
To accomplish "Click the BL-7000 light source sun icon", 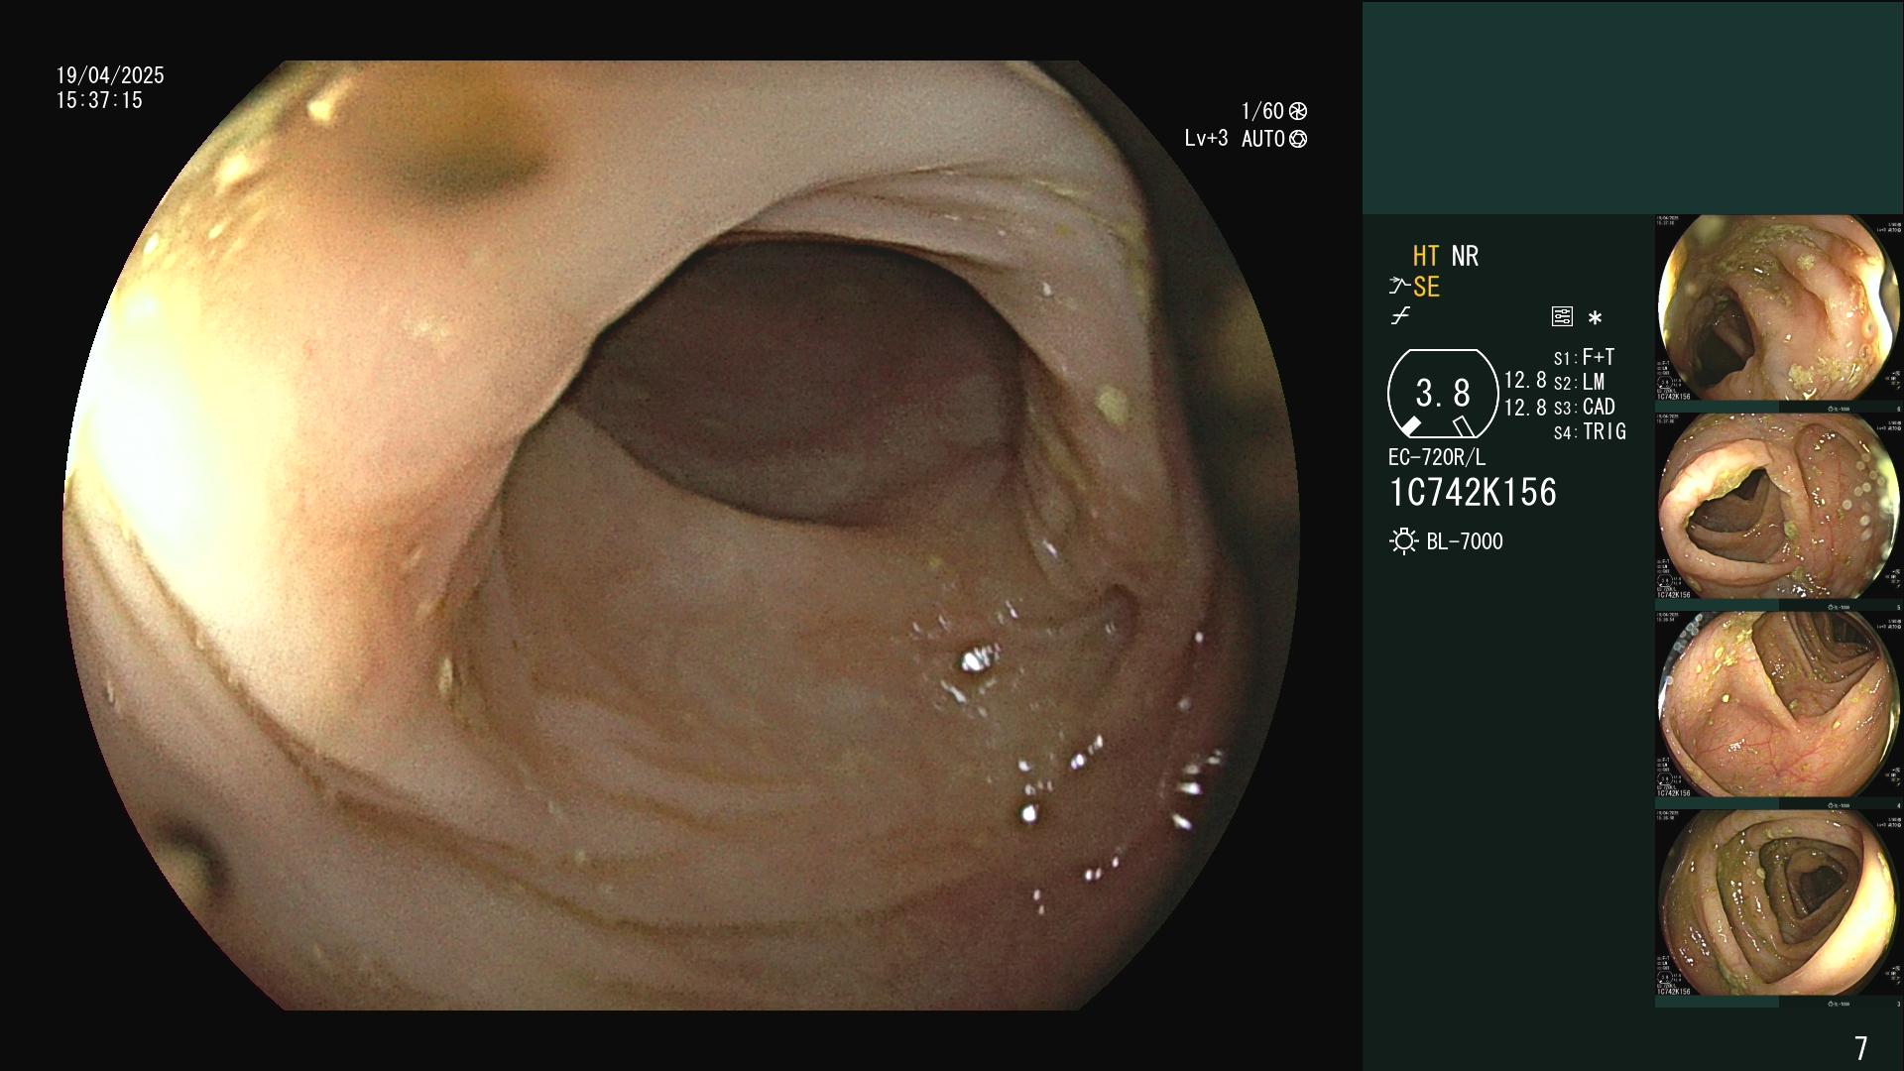I will 1403,541.
